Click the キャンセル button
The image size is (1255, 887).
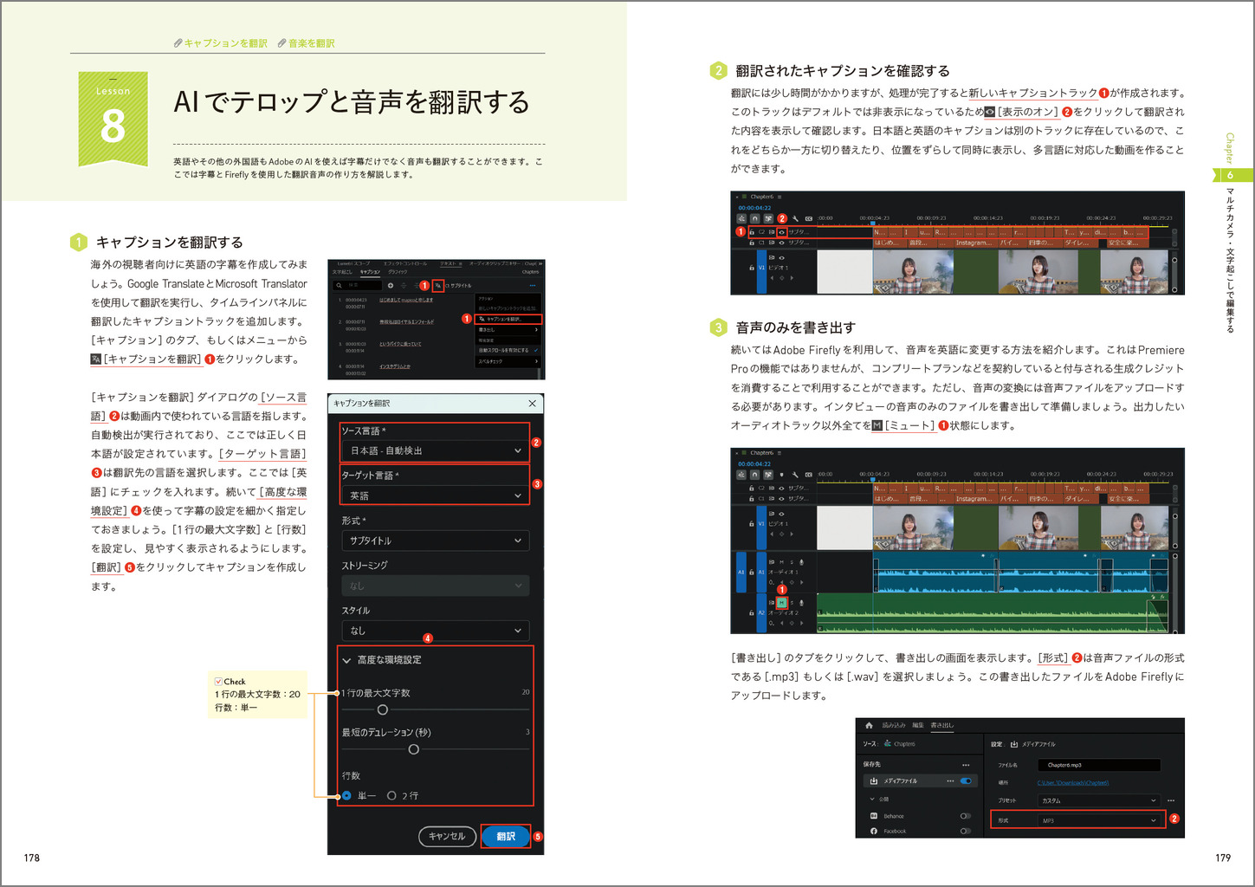[x=447, y=836]
